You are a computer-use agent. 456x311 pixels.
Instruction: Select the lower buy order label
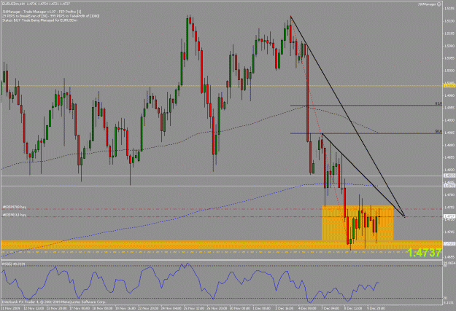(x=15, y=215)
